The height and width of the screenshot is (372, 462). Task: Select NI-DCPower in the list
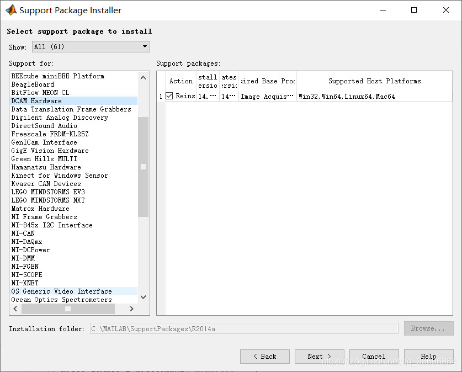pos(73,250)
